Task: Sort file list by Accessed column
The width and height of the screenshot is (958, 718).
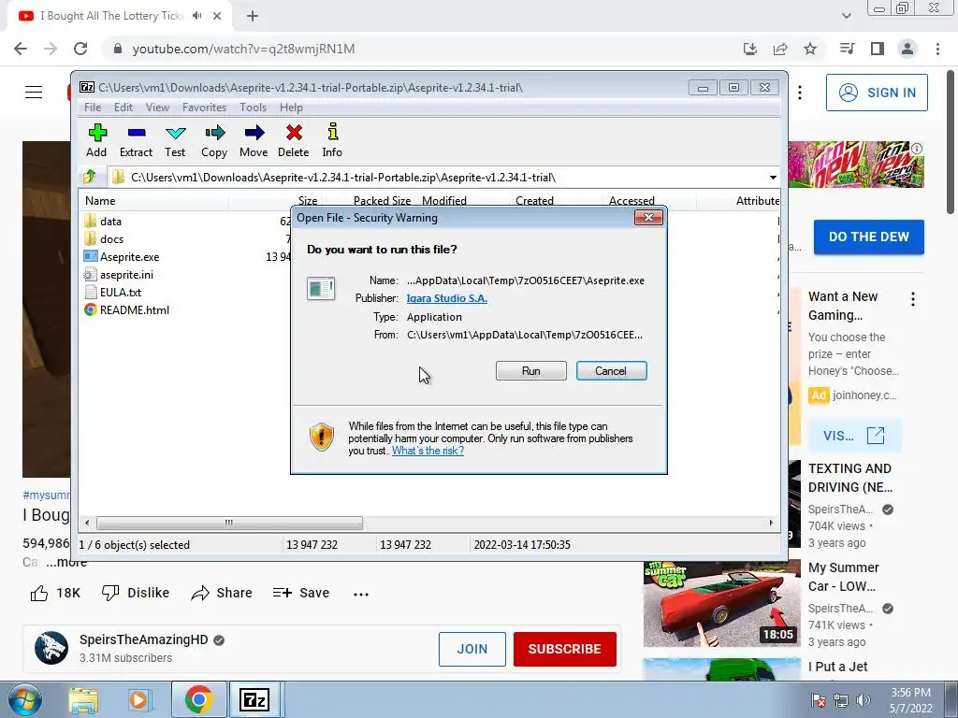Action: point(631,200)
